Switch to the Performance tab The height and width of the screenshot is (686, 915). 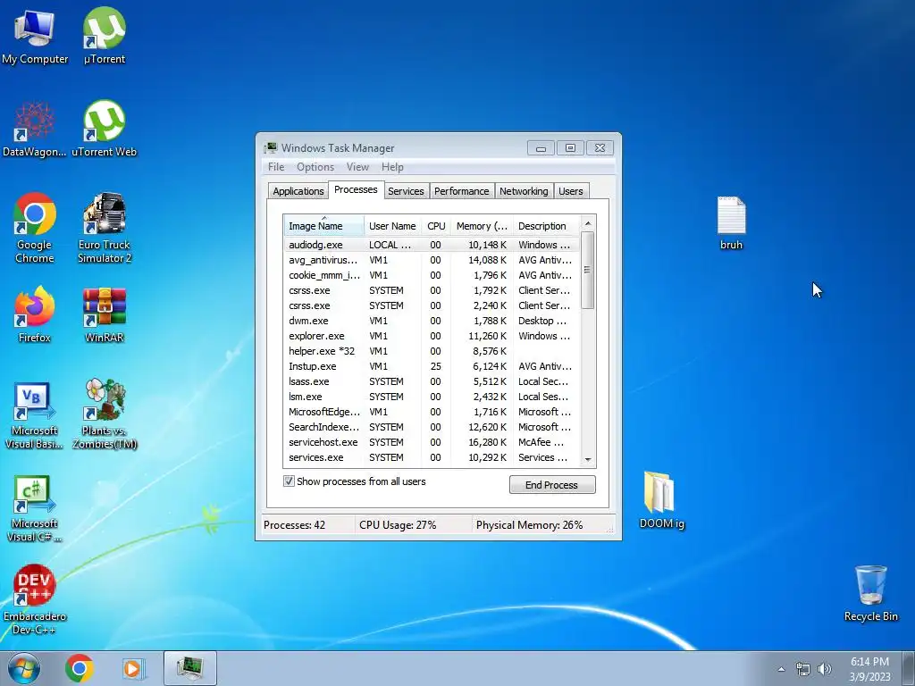point(461,191)
